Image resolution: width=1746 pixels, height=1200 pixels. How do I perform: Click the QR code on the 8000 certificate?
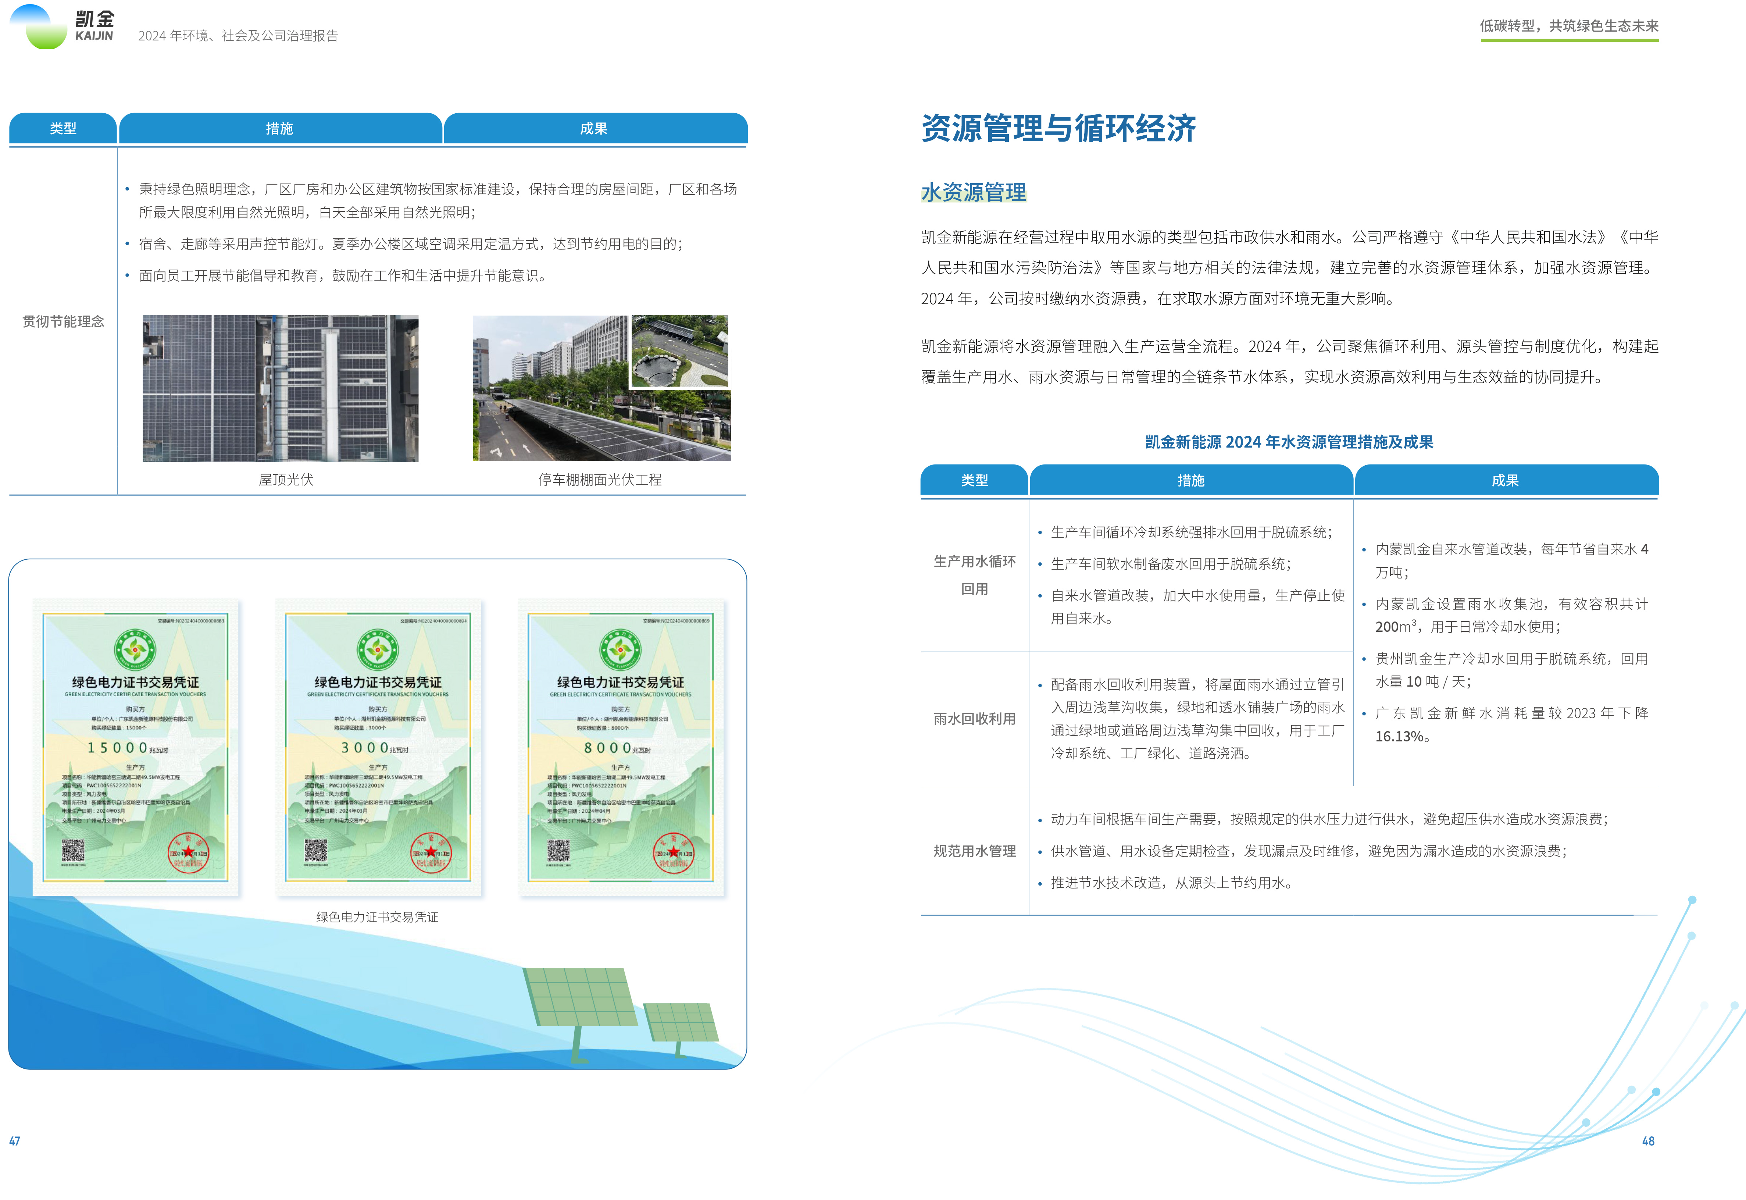pos(558,850)
